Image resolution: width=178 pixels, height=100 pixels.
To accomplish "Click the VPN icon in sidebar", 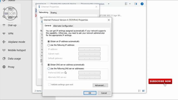I will (x=4, y=34).
